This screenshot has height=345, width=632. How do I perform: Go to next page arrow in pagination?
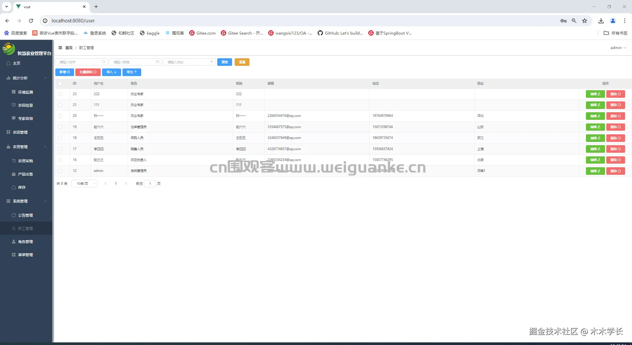126,184
